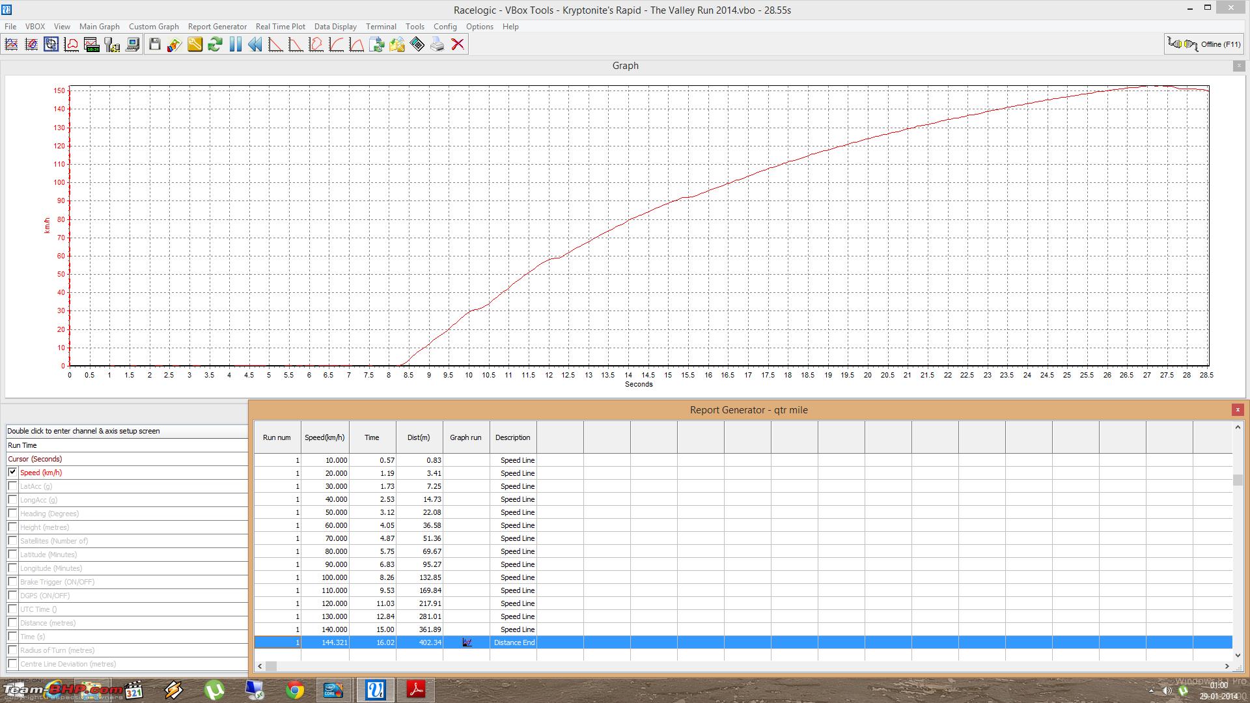Click the document with green arrows icon

[376, 44]
